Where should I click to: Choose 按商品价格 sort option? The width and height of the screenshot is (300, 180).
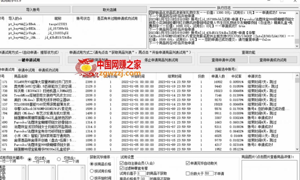[92, 164]
